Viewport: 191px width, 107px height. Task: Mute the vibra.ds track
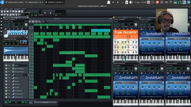[9, 81]
